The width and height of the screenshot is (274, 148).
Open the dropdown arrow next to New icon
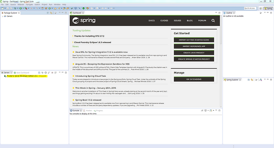[x=5, y=8]
